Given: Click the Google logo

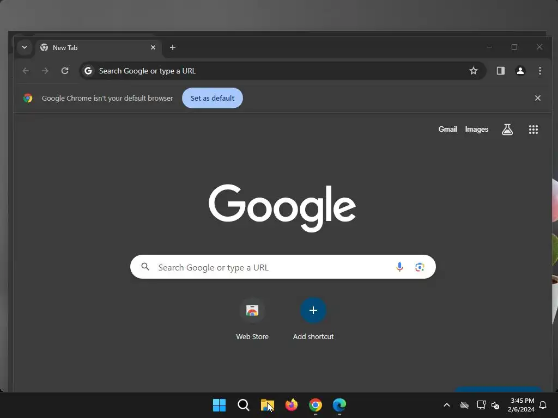Looking at the screenshot, I should (x=282, y=208).
